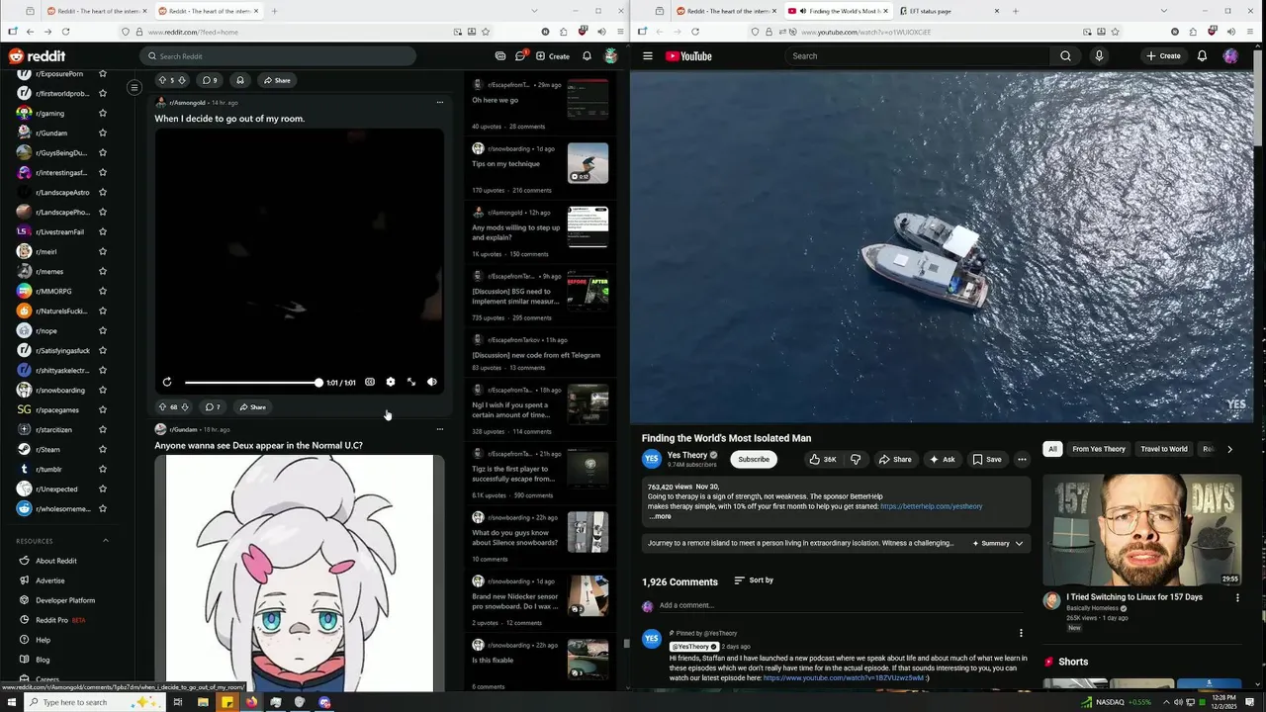Save the YouTube video to playlist

point(987,459)
